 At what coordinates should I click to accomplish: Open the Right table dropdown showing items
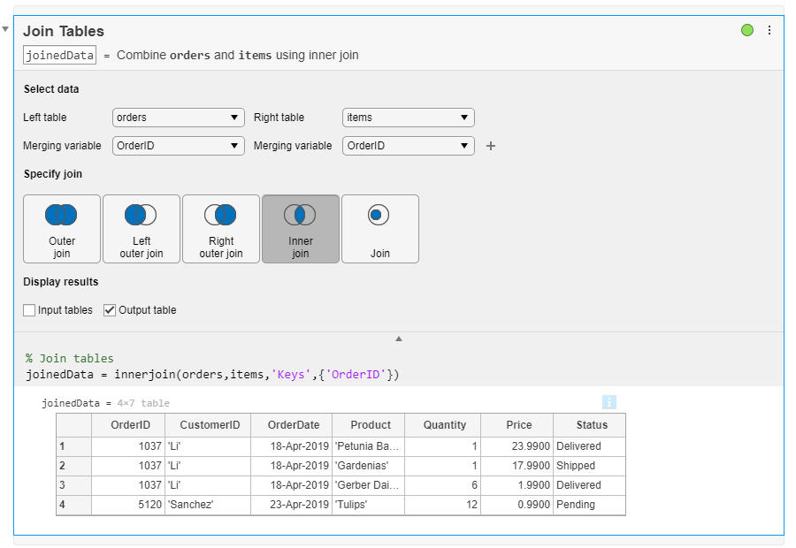point(408,118)
